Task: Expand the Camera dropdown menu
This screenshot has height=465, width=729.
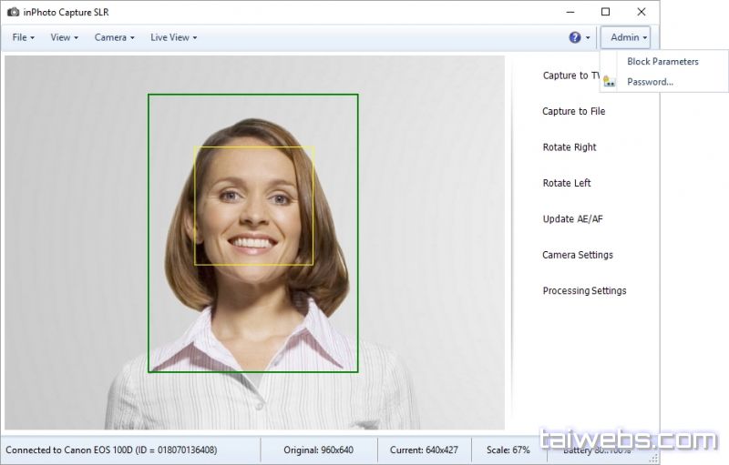Action: 114,37
